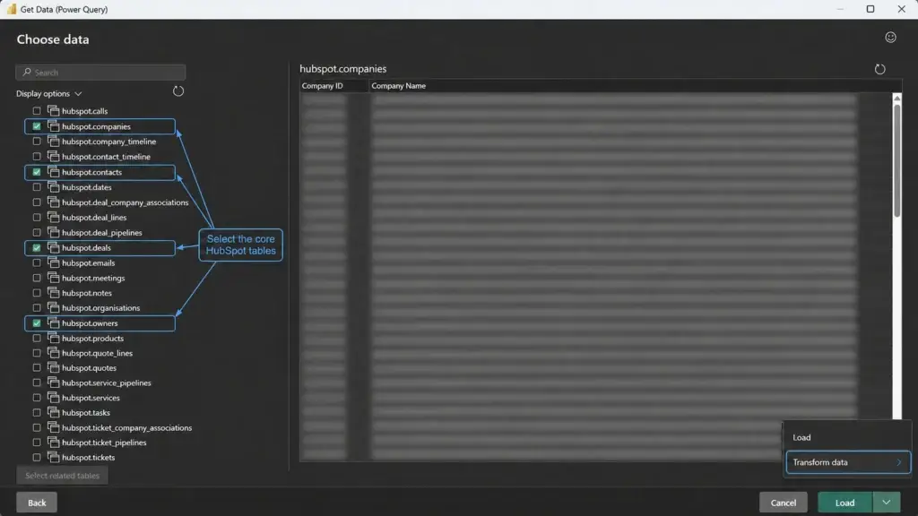Select the hubspot.meetings row label

tap(93, 278)
